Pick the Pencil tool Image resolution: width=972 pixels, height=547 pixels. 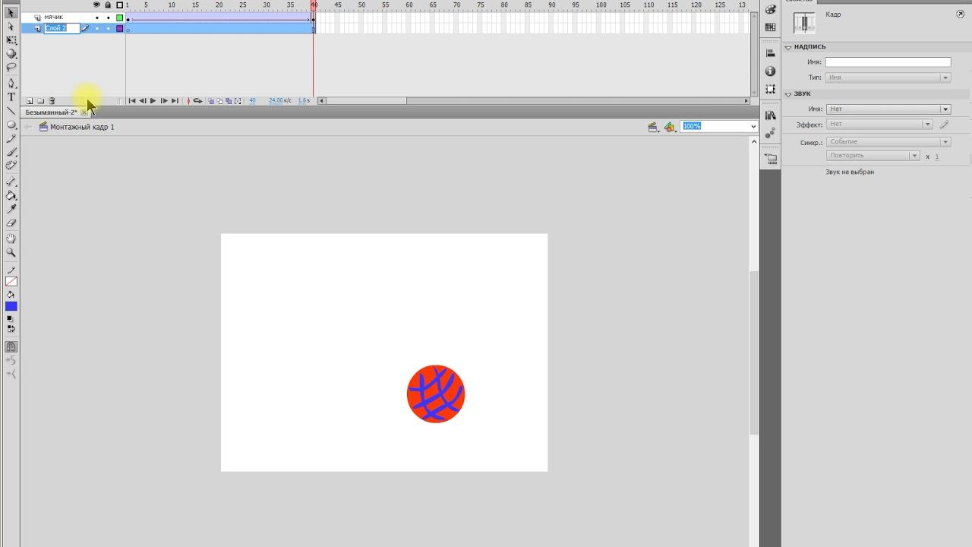[11, 138]
